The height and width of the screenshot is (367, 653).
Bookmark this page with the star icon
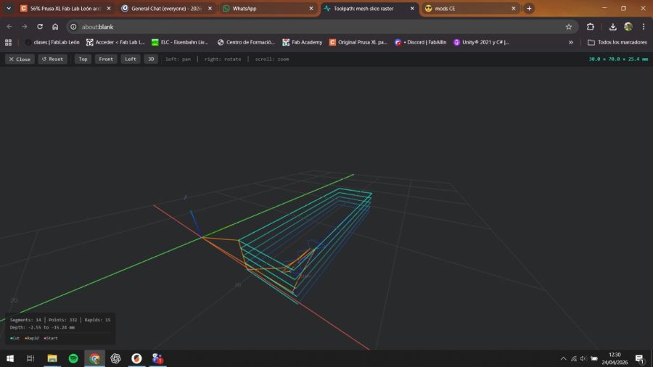pos(568,27)
